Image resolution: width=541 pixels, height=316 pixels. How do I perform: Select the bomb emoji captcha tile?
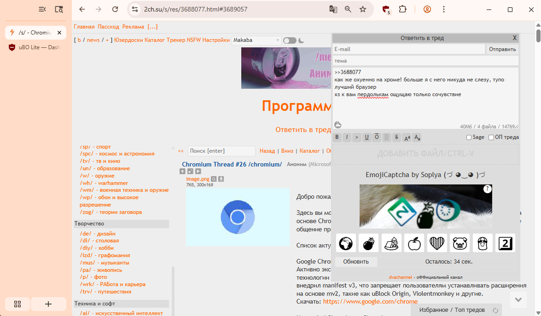[368, 243]
